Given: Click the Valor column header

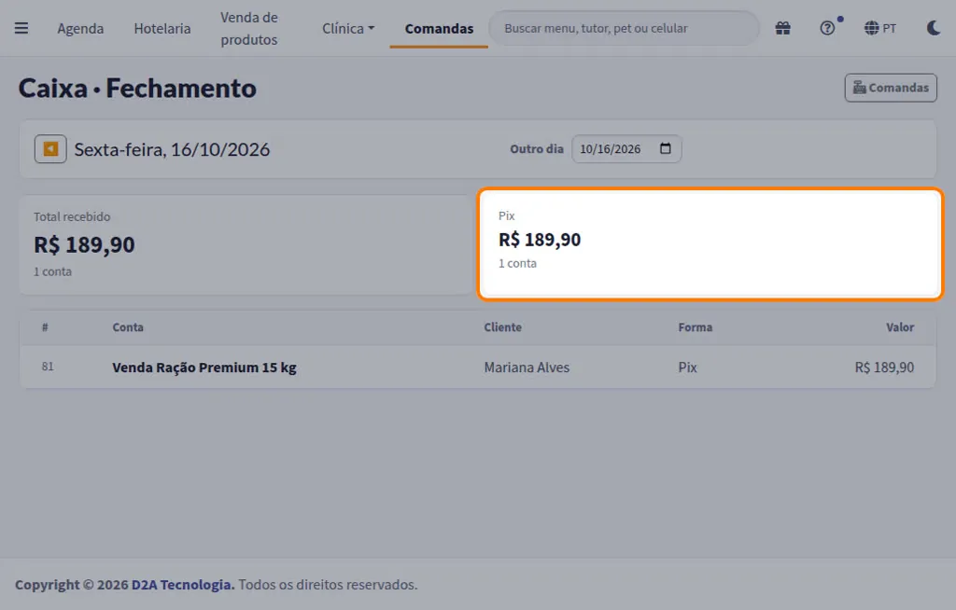Looking at the screenshot, I should click(900, 327).
